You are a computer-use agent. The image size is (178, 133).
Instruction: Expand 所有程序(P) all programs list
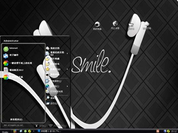(x=16, y=119)
